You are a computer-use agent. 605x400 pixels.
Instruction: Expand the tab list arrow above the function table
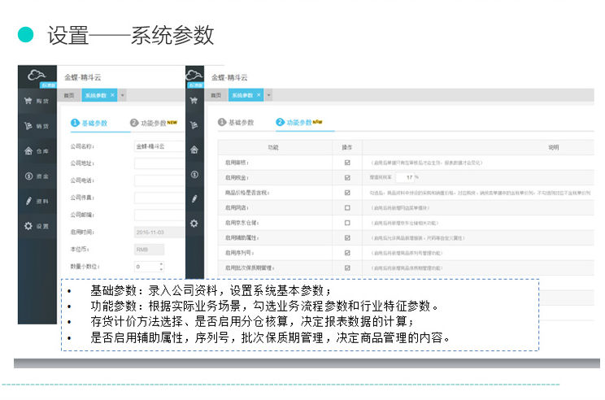[x=269, y=95]
